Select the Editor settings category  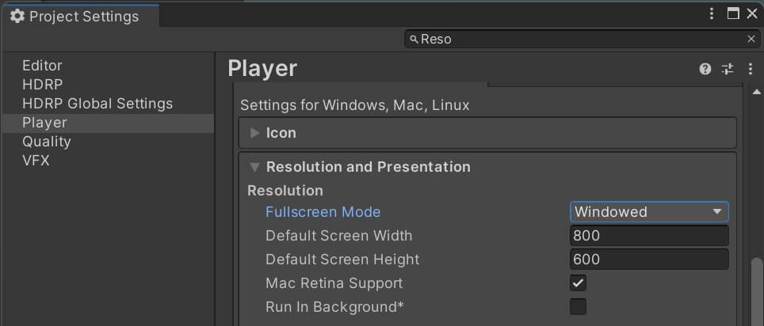pos(42,66)
